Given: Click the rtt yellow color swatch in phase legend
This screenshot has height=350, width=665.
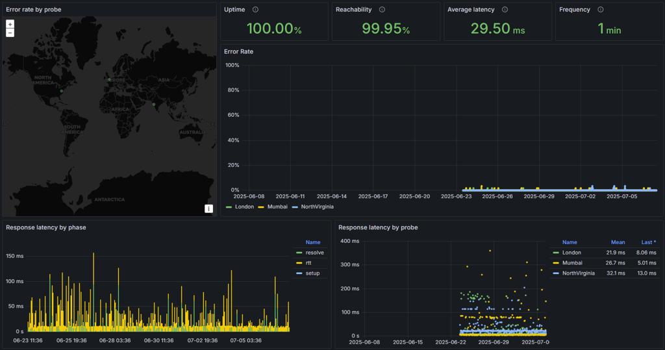Looking at the screenshot, I should pyautogui.click(x=299, y=263).
